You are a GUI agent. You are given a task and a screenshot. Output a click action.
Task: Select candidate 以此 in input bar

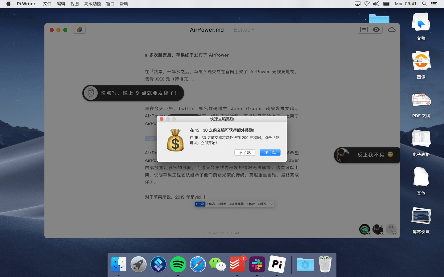(x=223, y=204)
